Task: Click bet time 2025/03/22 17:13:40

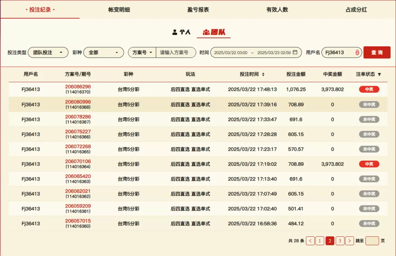Action: point(252,179)
